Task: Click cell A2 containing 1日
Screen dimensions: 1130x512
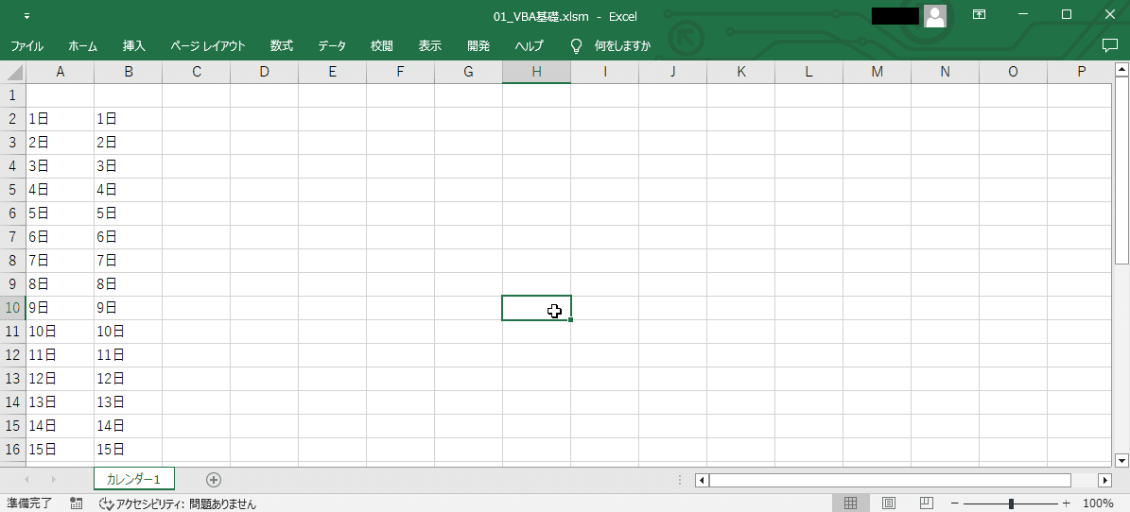Action: click(x=61, y=119)
